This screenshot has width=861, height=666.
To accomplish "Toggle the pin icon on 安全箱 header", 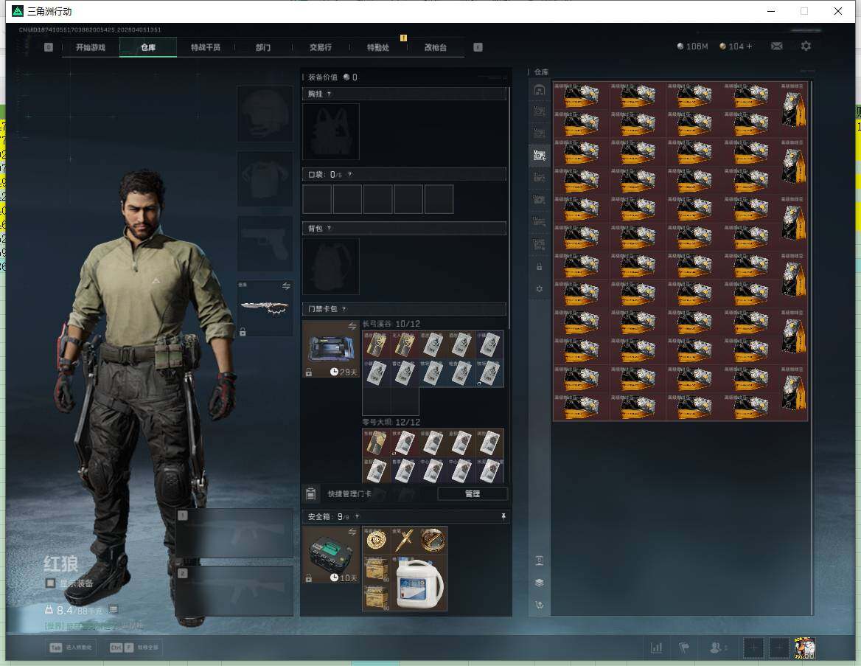I will (503, 516).
